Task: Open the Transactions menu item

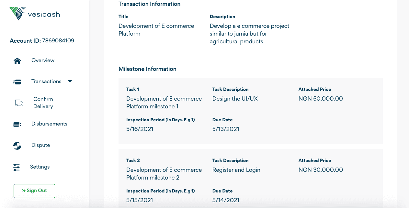Action: [x=46, y=82]
